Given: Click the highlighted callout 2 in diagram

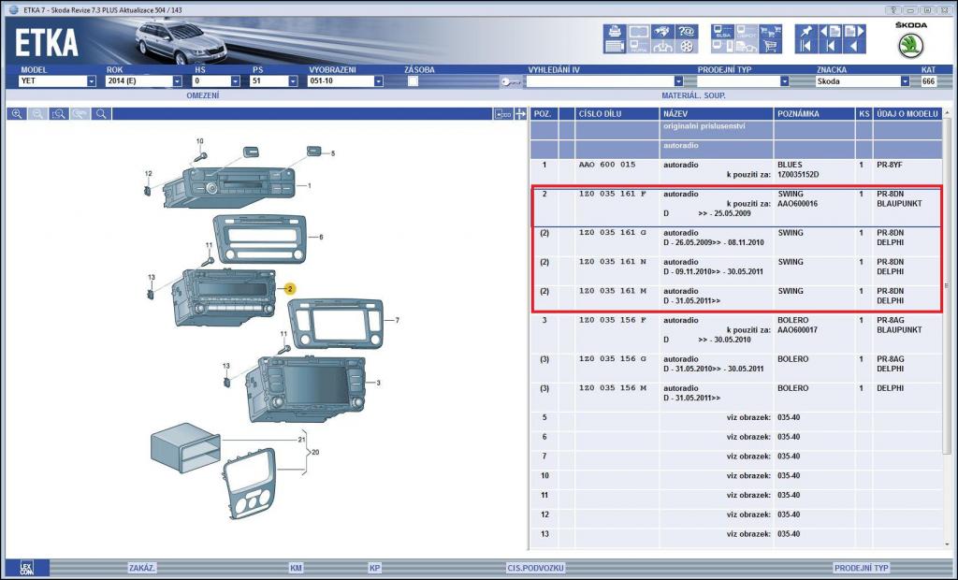Looking at the screenshot, I should pyautogui.click(x=290, y=288).
